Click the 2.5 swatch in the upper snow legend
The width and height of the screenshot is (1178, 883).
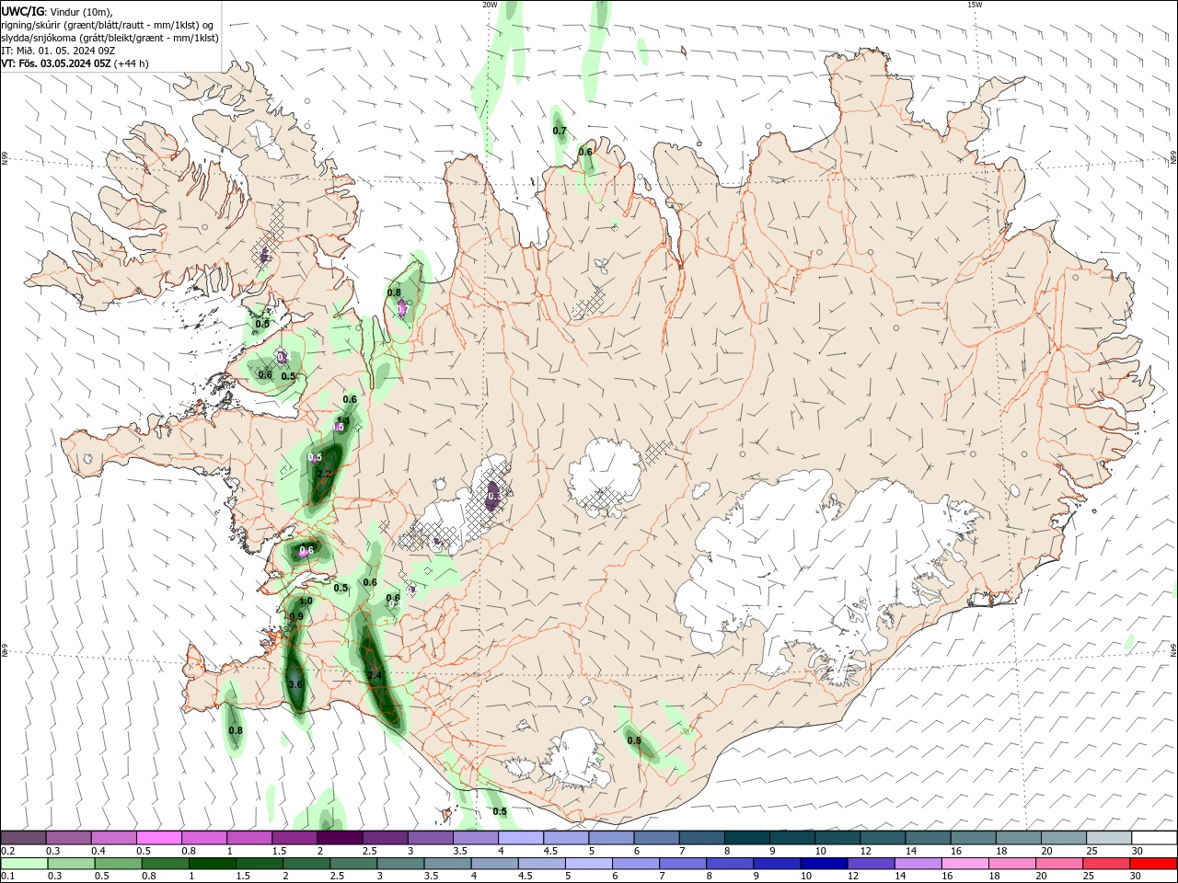click(386, 838)
